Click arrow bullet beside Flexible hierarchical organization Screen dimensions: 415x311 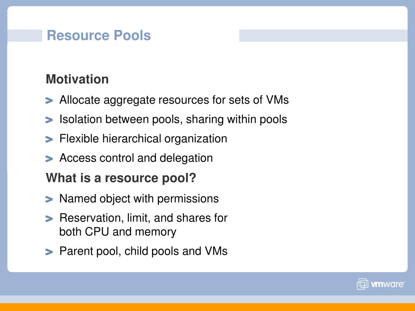click(49, 139)
